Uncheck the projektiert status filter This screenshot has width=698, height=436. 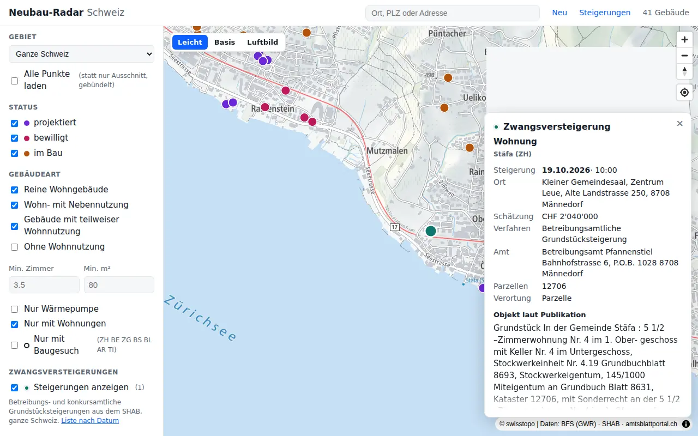click(14, 123)
